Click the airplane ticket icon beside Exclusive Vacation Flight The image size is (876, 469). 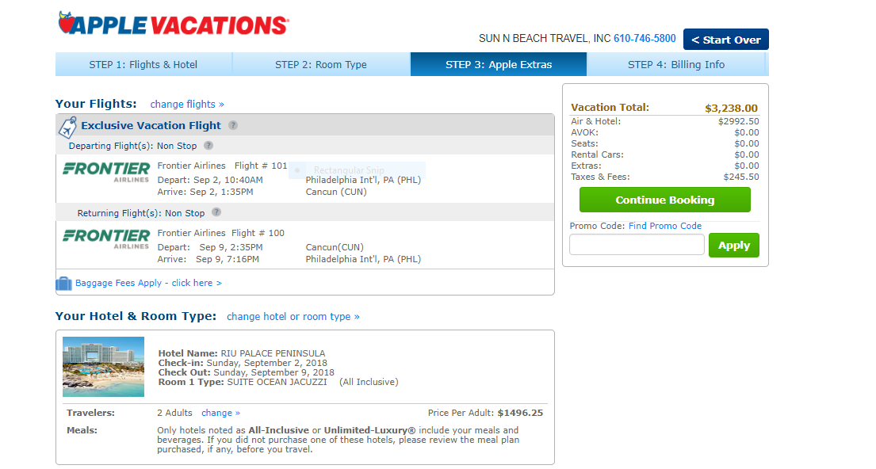(67, 125)
